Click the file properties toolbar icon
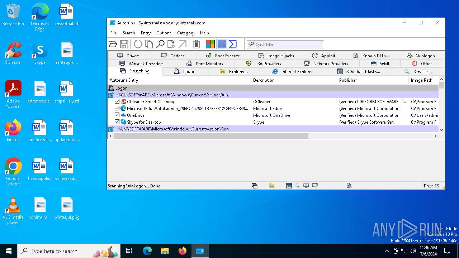Screen dimensions: 459x258 click(171, 44)
